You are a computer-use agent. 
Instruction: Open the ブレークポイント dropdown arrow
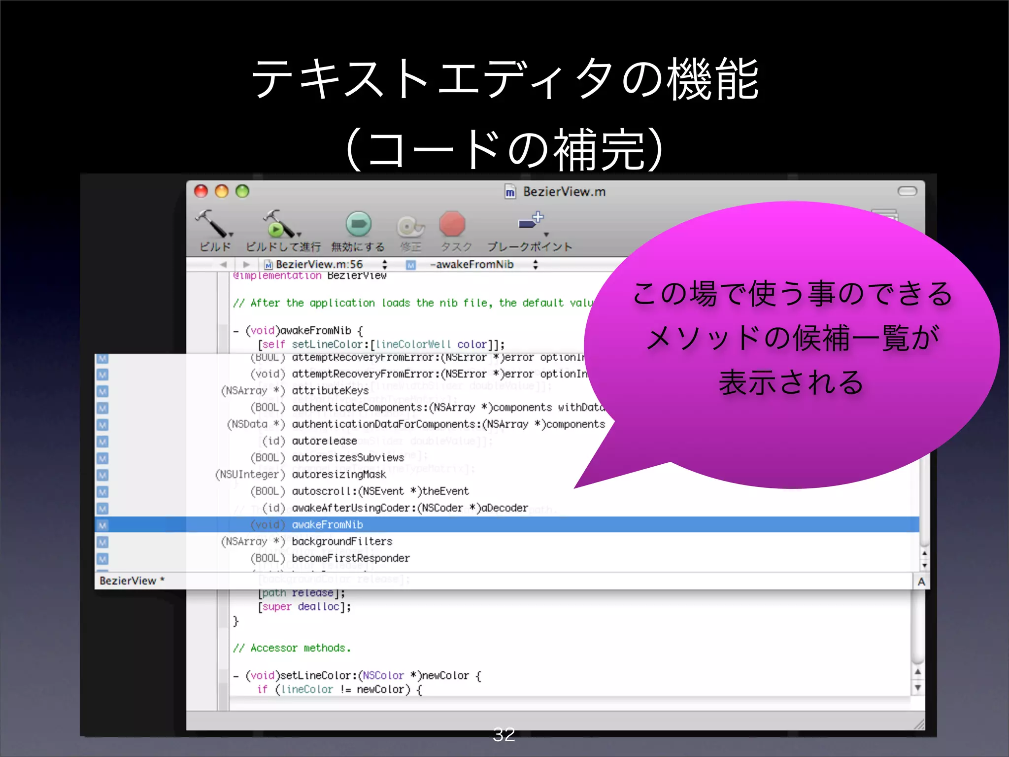point(546,235)
